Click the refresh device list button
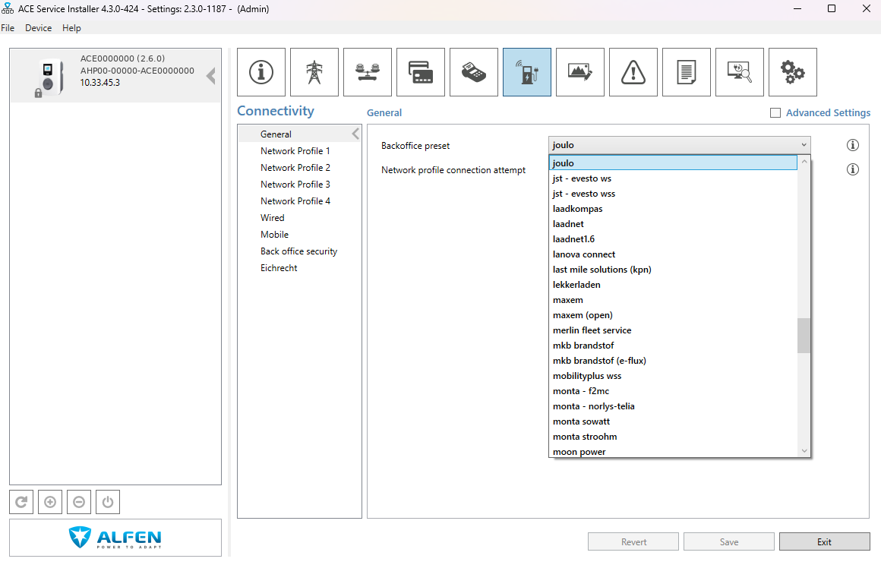This screenshot has width=881, height=565. pyautogui.click(x=21, y=502)
